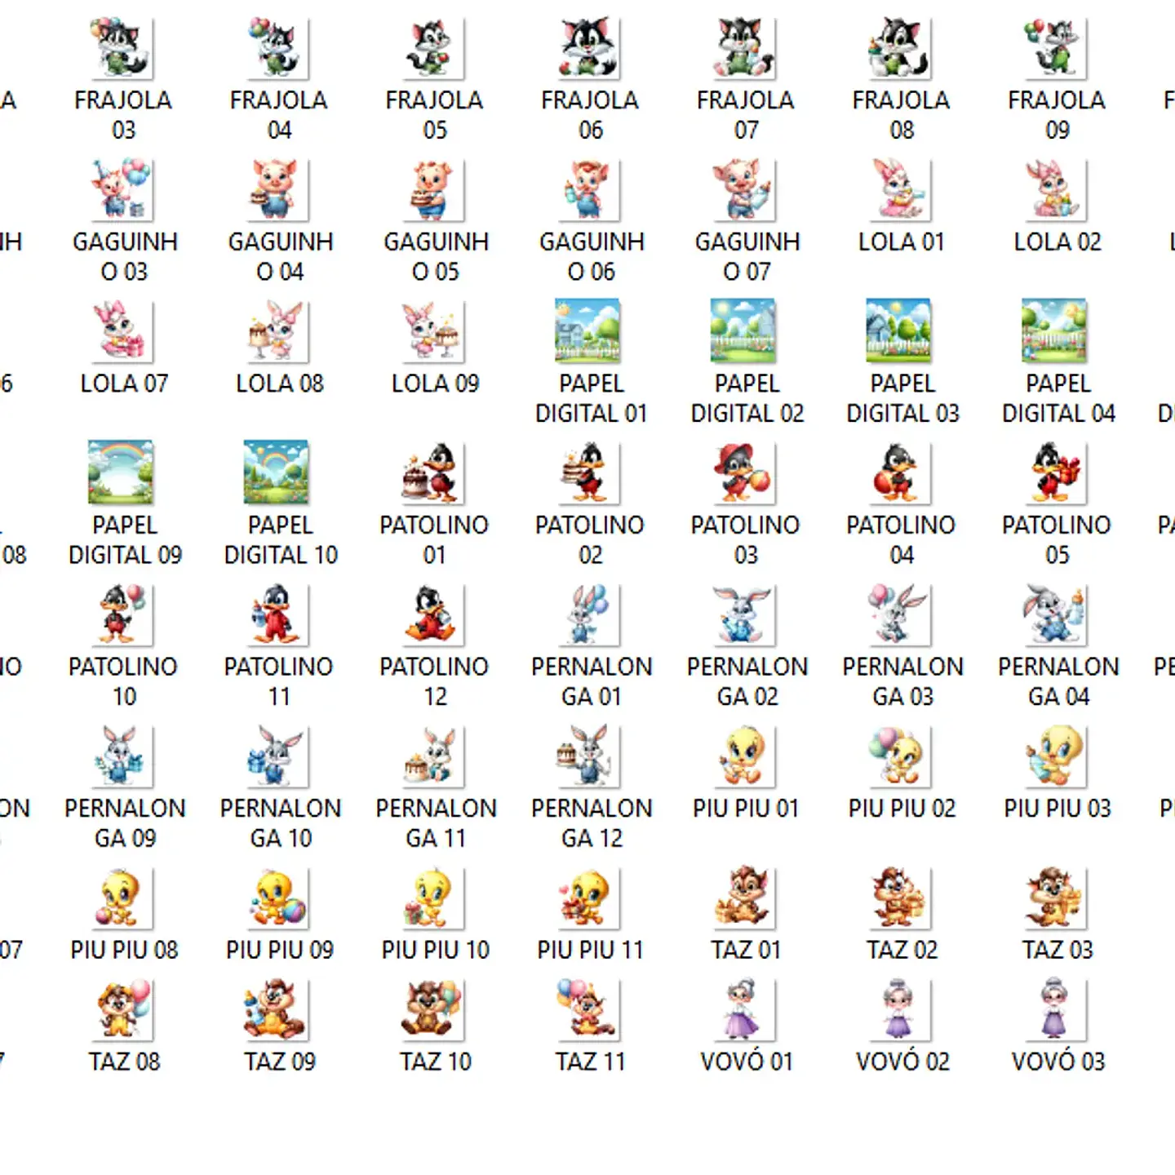Select the PIU PIU 11 file icon

coord(590,898)
